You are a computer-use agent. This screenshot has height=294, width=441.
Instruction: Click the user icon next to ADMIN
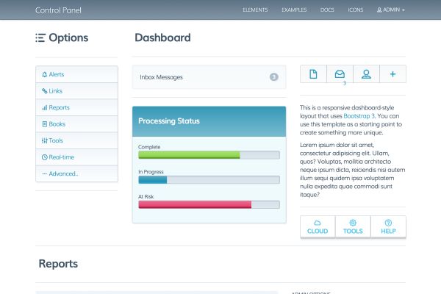(379, 10)
